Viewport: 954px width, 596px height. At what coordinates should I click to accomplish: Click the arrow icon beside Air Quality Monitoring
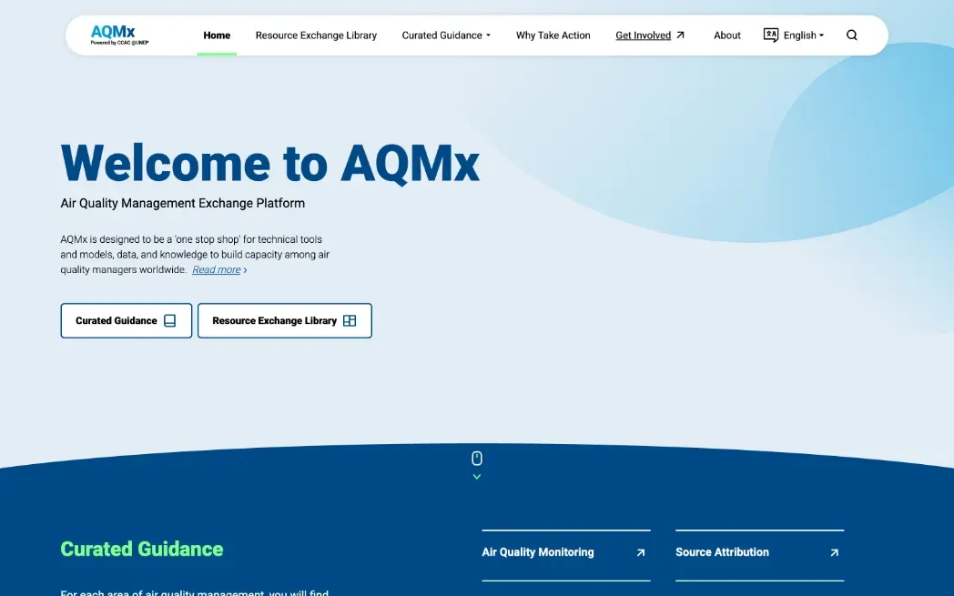point(641,552)
